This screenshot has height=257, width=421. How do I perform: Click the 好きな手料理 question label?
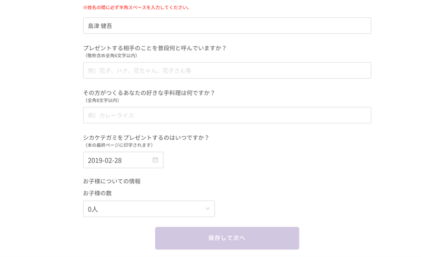coord(149,92)
